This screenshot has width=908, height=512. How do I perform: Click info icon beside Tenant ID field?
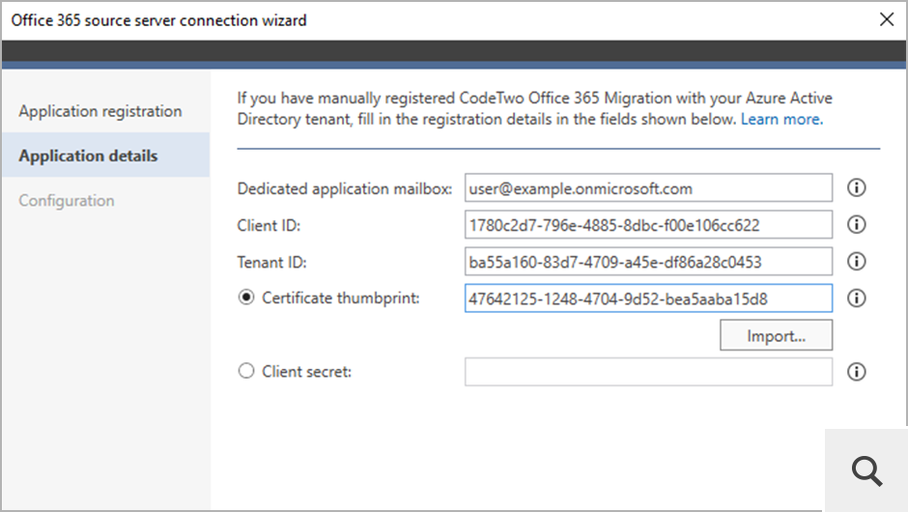[857, 261]
